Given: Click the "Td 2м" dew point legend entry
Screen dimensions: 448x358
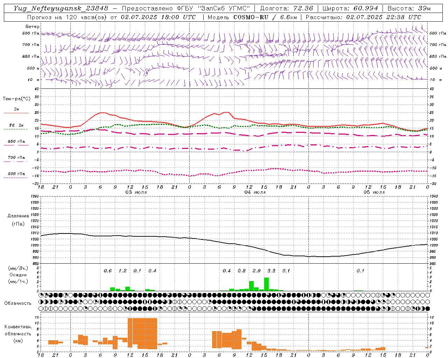Looking at the screenshot, I should 16,125.
